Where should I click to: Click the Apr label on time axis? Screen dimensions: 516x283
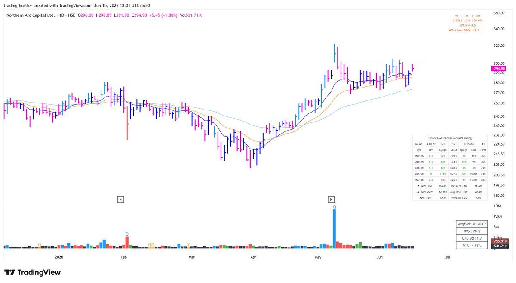(x=253, y=257)
